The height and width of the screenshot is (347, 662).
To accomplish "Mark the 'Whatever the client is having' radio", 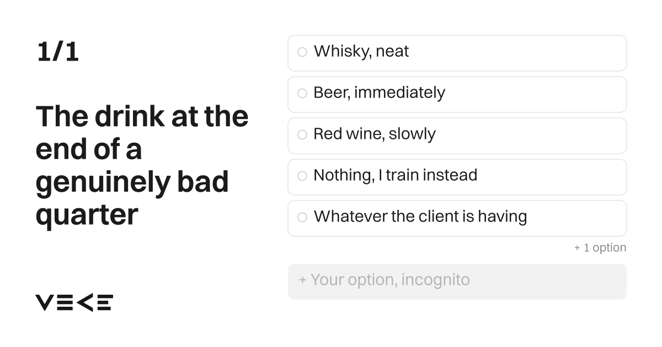I will (x=302, y=217).
